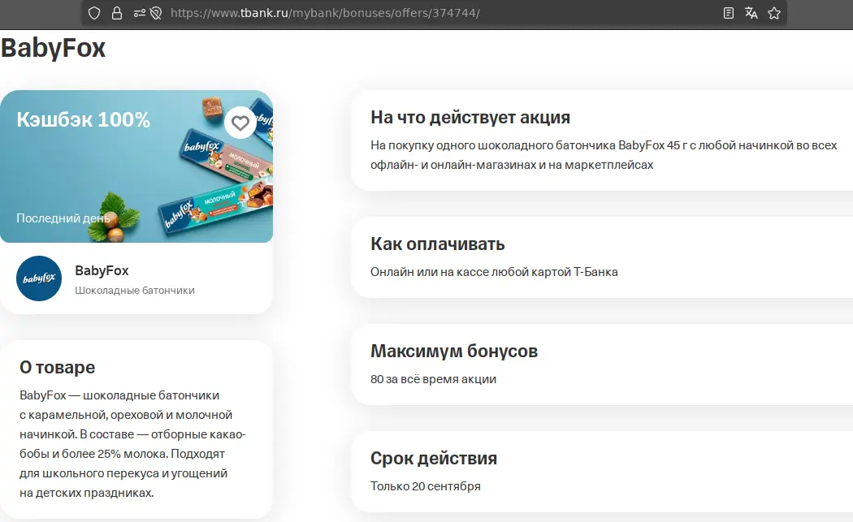Focus the tbank.ru address bar URL
This screenshot has height=522, width=853.
pyautogui.click(x=325, y=13)
